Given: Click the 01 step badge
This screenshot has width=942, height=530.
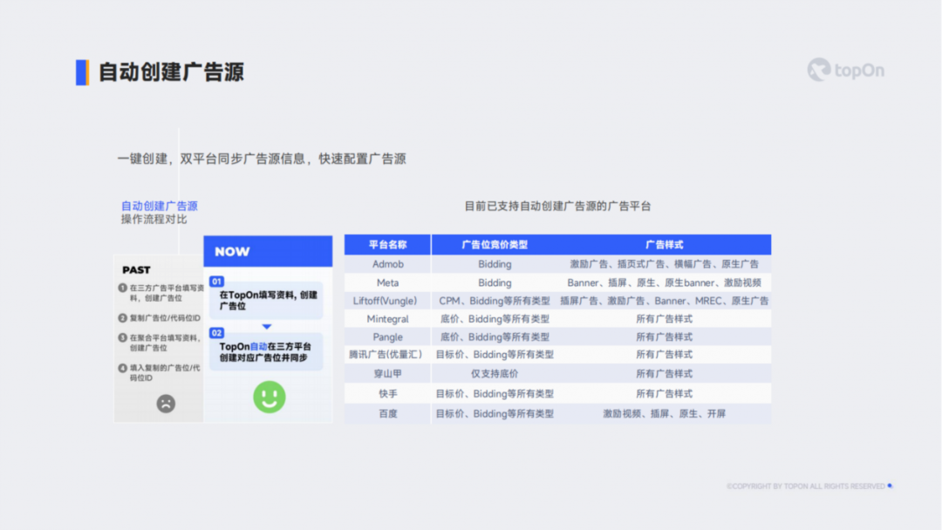Looking at the screenshot, I should coord(216,282).
